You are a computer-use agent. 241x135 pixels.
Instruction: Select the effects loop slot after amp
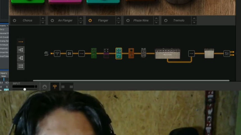coord(192,53)
